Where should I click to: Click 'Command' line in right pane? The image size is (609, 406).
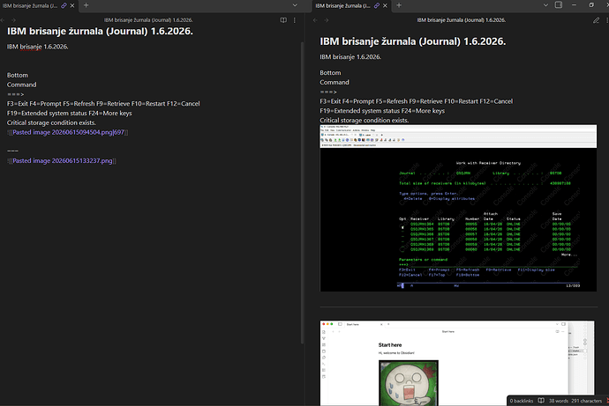(x=335, y=83)
